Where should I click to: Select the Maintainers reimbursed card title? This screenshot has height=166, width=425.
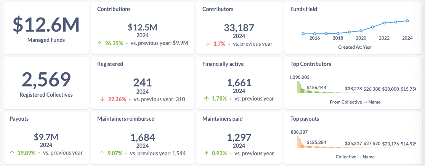click(x=126, y=119)
